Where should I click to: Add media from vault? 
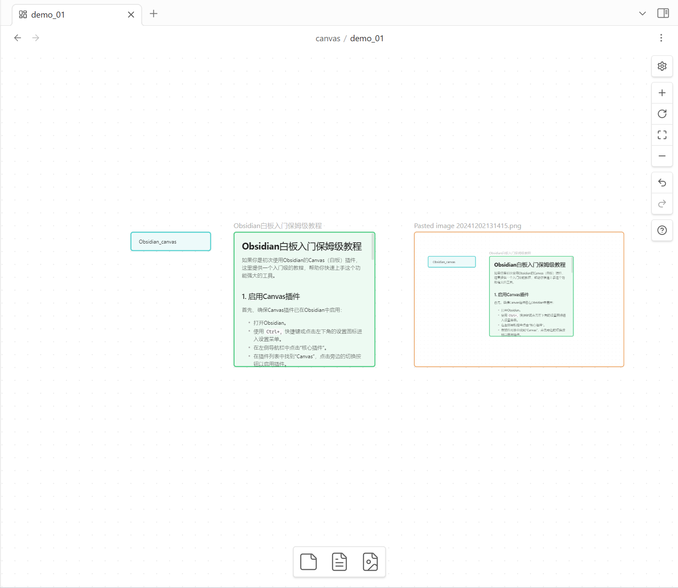click(370, 562)
